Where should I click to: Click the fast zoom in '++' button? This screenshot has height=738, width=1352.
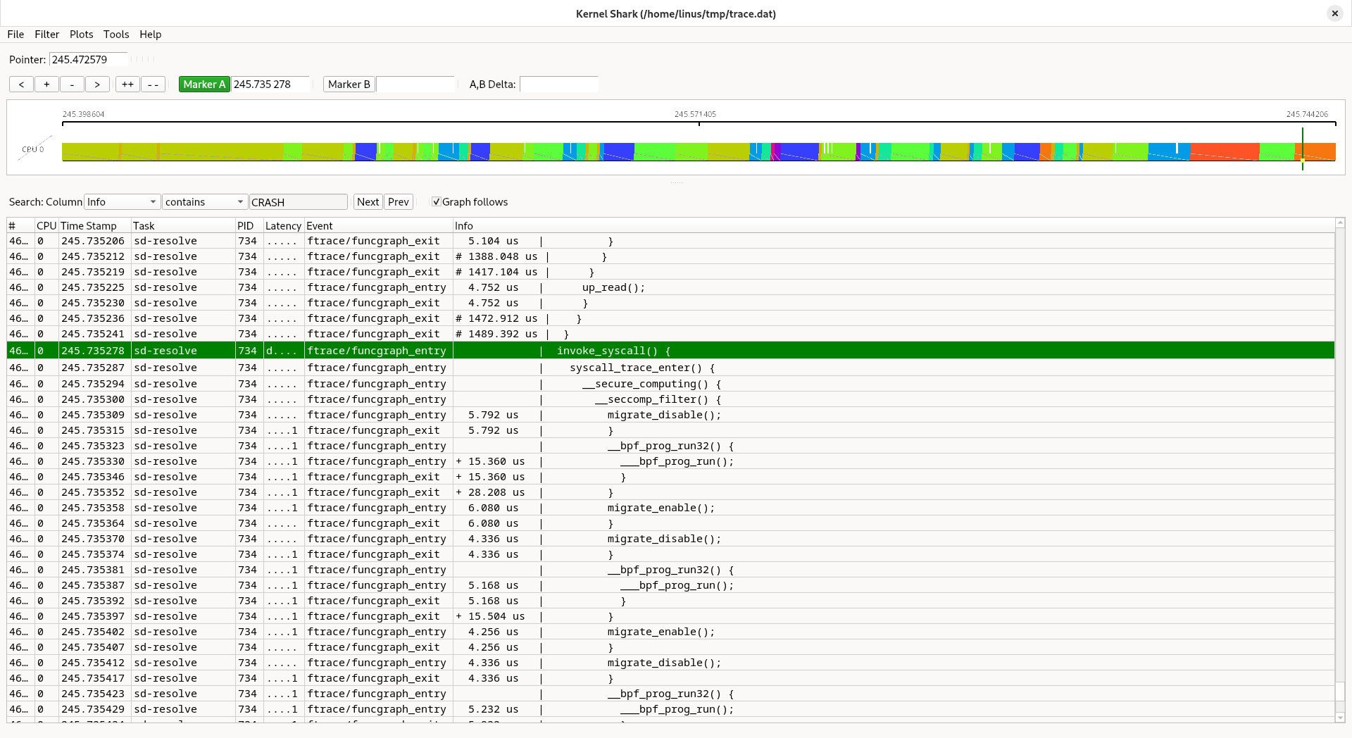(x=127, y=85)
